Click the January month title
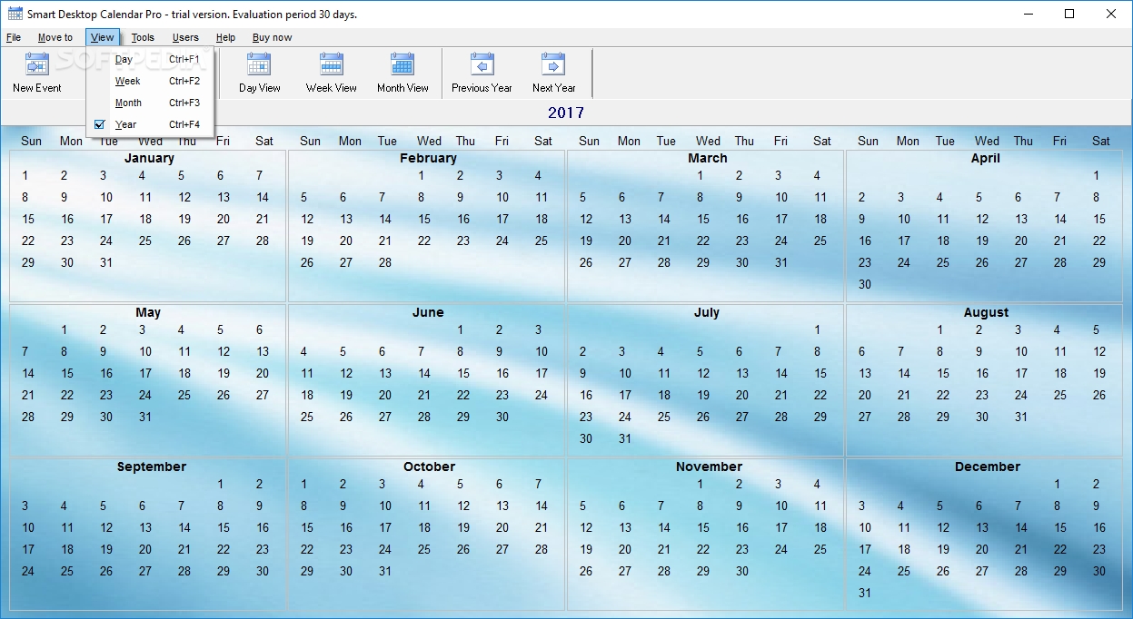1133x619 pixels. pyautogui.click(x=149, y=158)
